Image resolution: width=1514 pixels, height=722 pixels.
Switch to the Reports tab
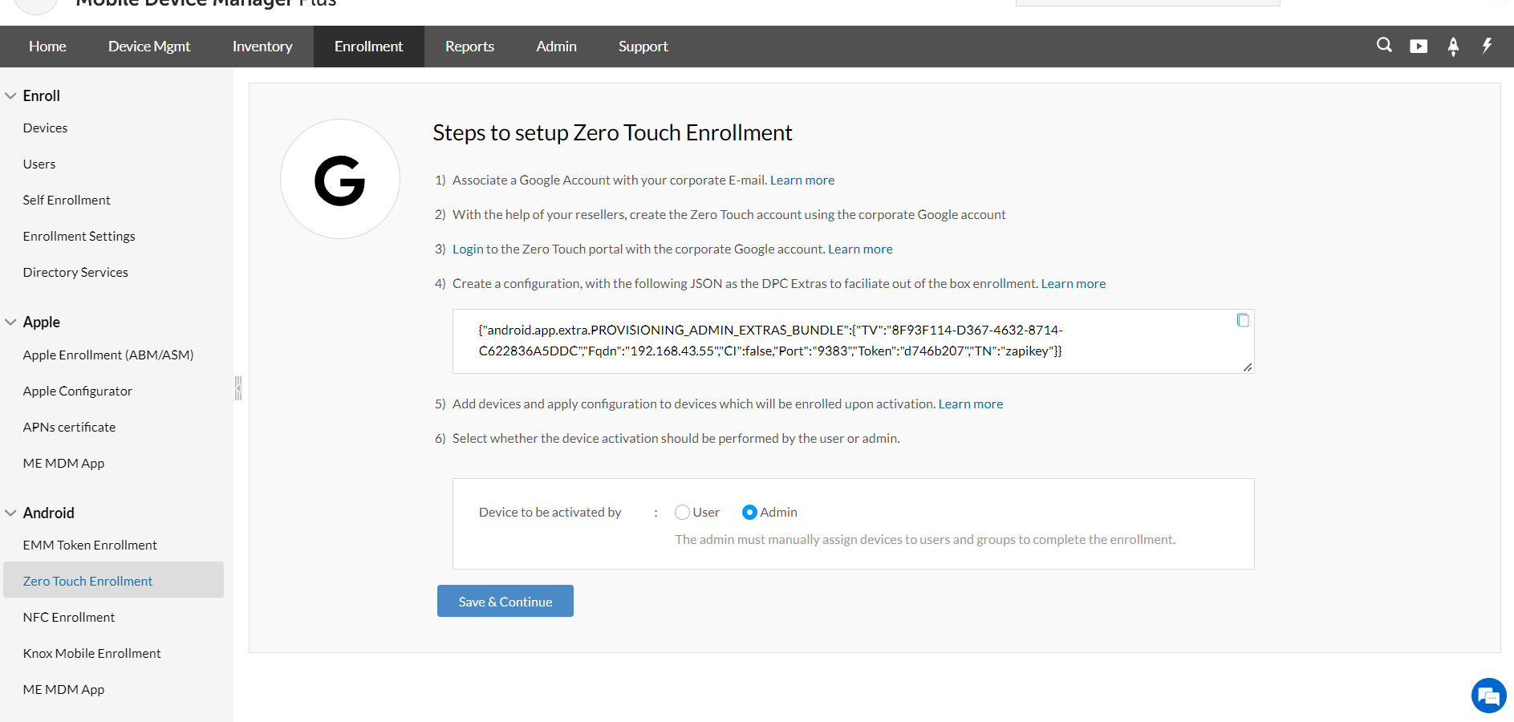point(469,47)
